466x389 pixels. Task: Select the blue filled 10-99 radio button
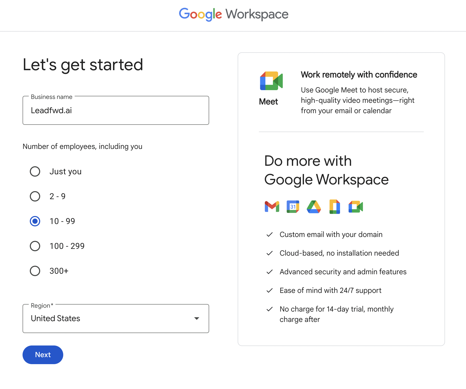click(35, 221)
